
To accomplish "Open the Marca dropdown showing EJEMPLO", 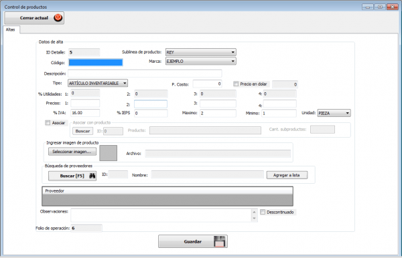I will [201, 61].
